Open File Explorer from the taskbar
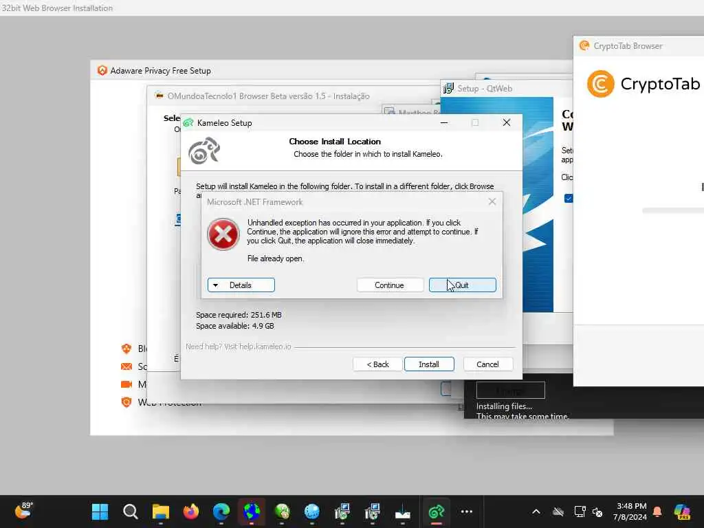The image size is (704, 528). 161,511
